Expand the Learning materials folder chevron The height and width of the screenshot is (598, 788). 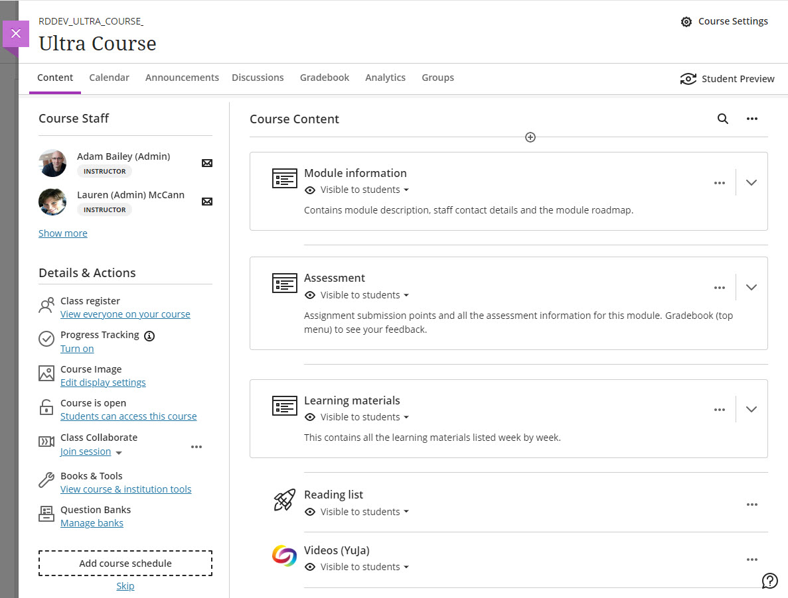(x=751, y=409)
